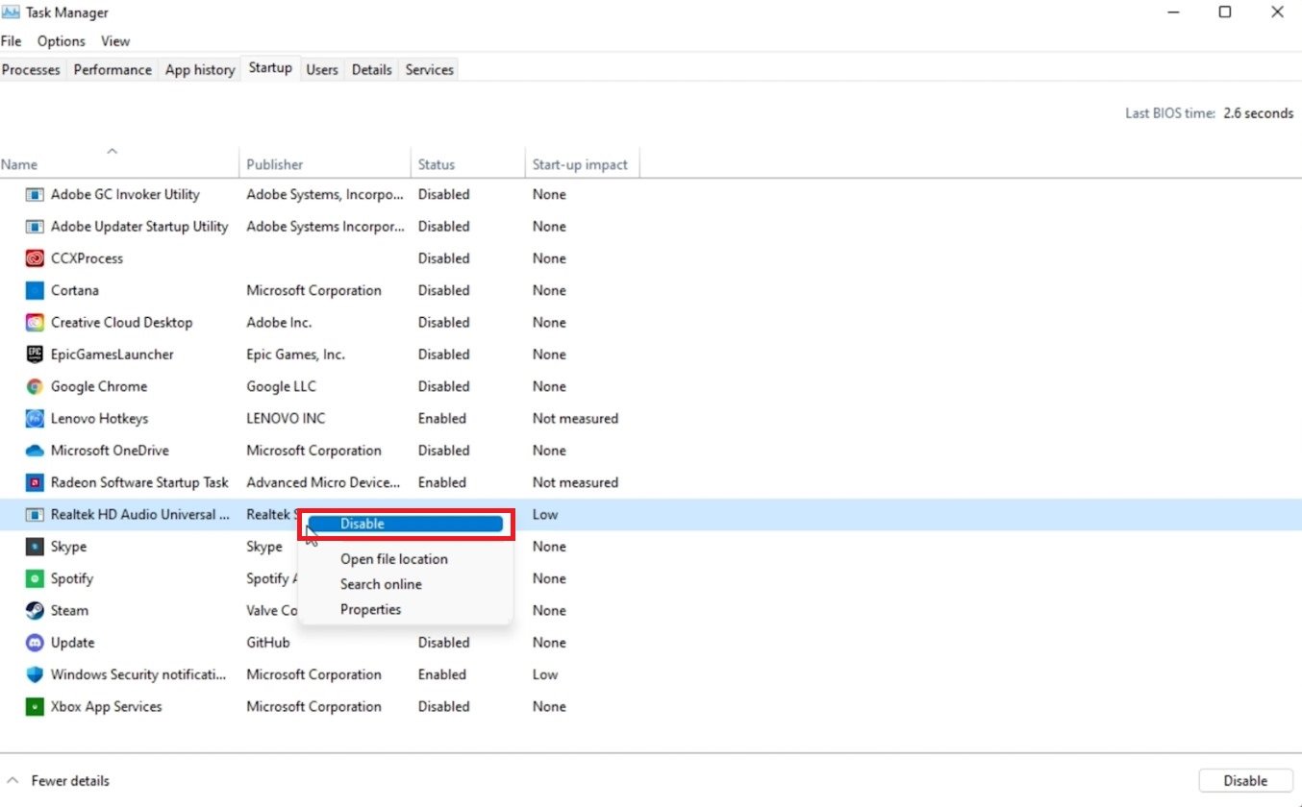Click the Disable button at bottom right
This screenshot has height=807, width=1302.
pos(1245,781)
